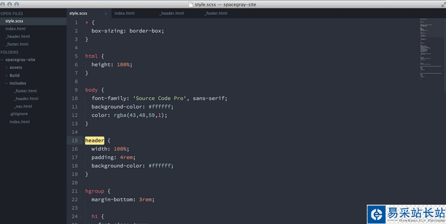Switch to the _header.html tab
The width and height of the screenshot is (446, 224).
pos(172,13)
